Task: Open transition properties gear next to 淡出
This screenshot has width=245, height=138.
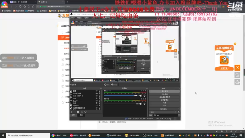Action: [179, 112]
